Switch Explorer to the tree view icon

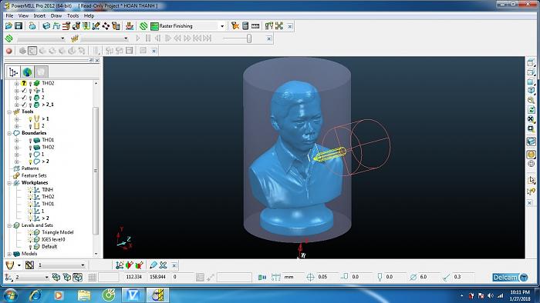(13, 72)
